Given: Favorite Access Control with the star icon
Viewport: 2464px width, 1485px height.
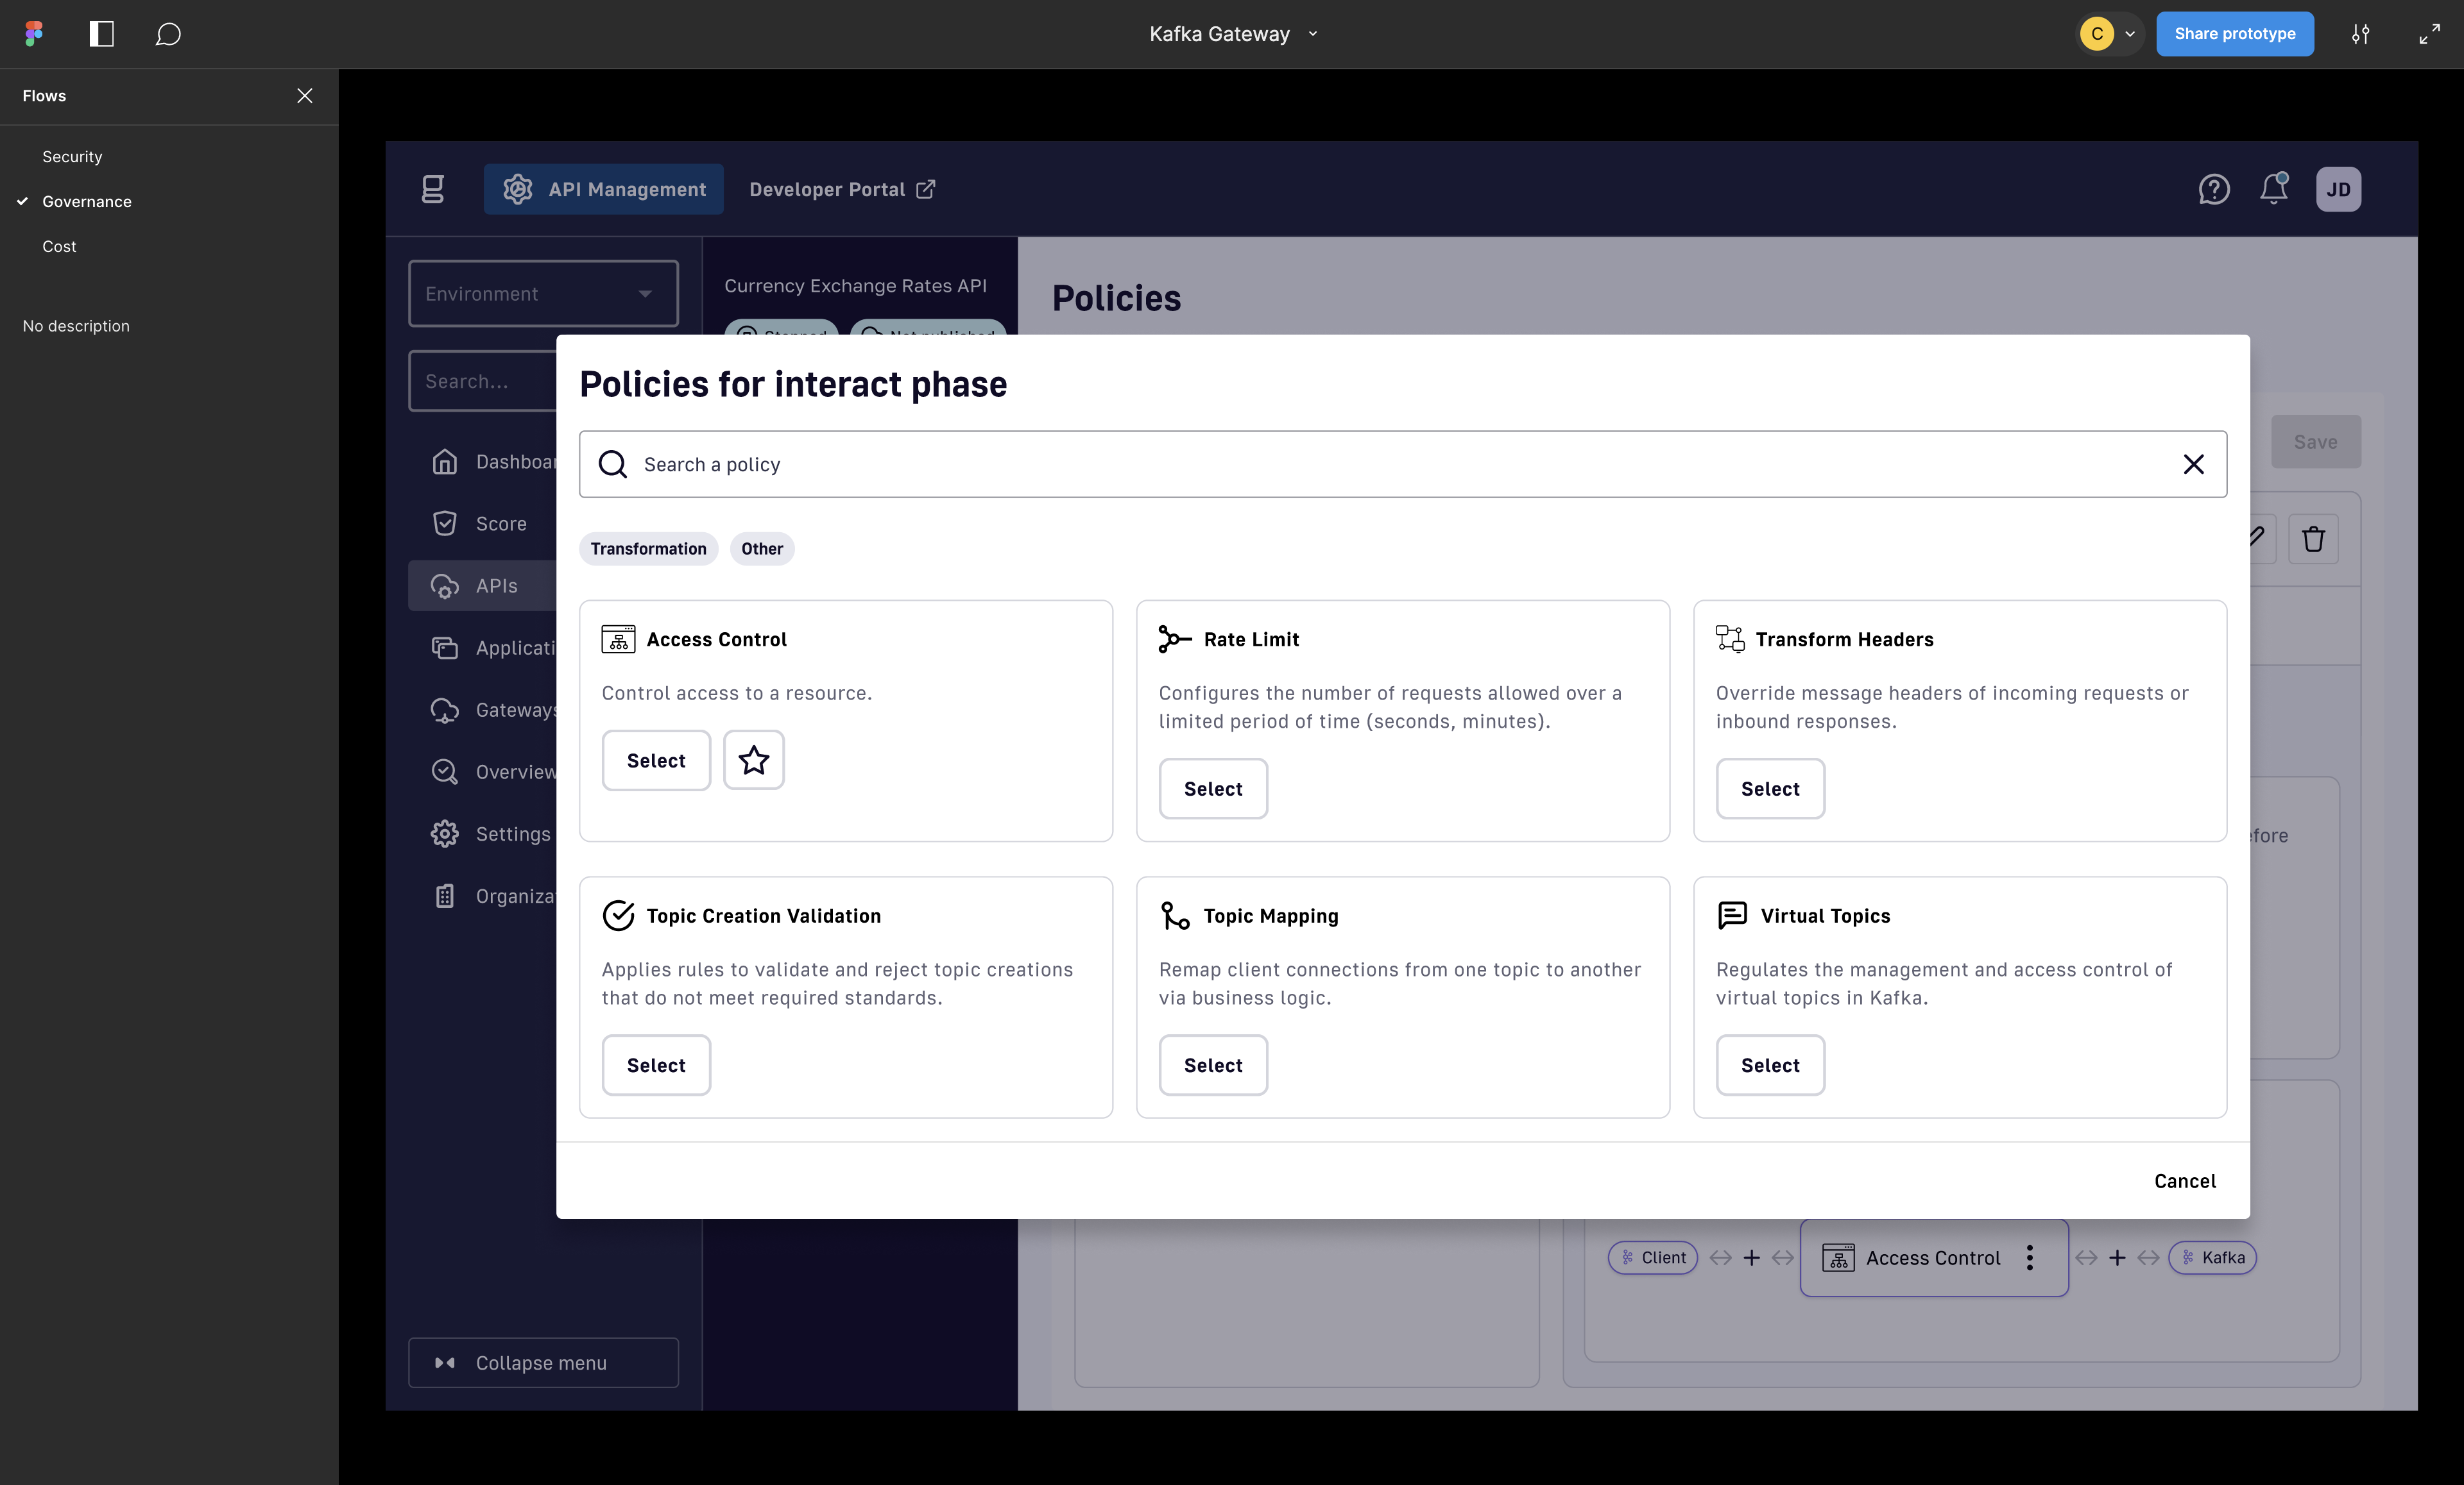Looking at the screenshot, I should 754,760.
